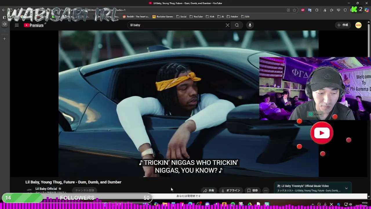Open the YouTube bookmarks folder
The height and width of the screenshot is (209, 371).
(196, 17)
